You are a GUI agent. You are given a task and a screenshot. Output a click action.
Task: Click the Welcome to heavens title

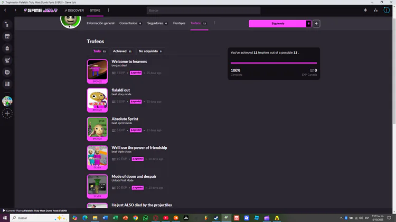coord(129,62)
